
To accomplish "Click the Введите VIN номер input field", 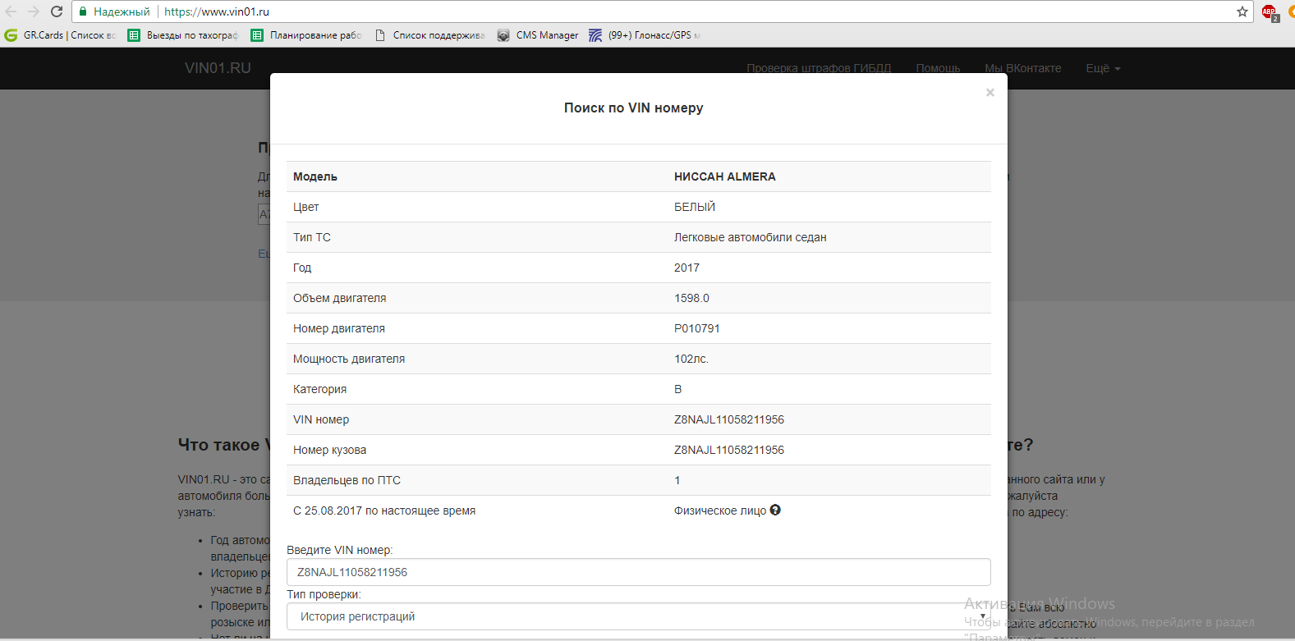I will point(638,572).
